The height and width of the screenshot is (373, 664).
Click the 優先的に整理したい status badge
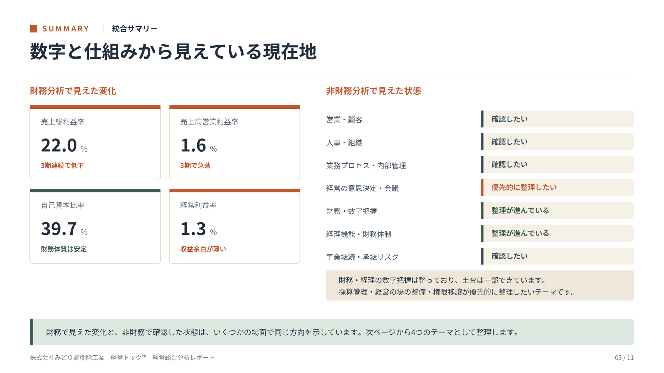click(557, 187)
